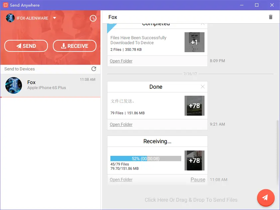280x210 pixels.
Task: Open the +78 thumbnail in Receiving card
Action: 195,160
